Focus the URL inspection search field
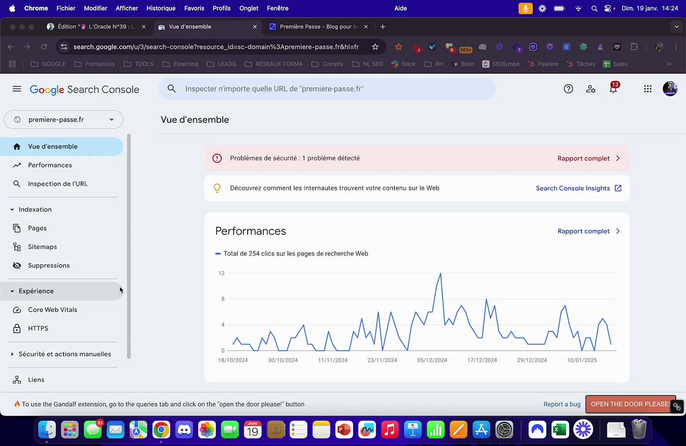Viewport: 686px width, 446px height. [x=327, y=89]
